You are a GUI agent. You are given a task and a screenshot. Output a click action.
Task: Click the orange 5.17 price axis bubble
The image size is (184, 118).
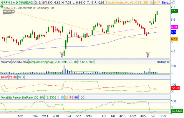click(174, 39)
